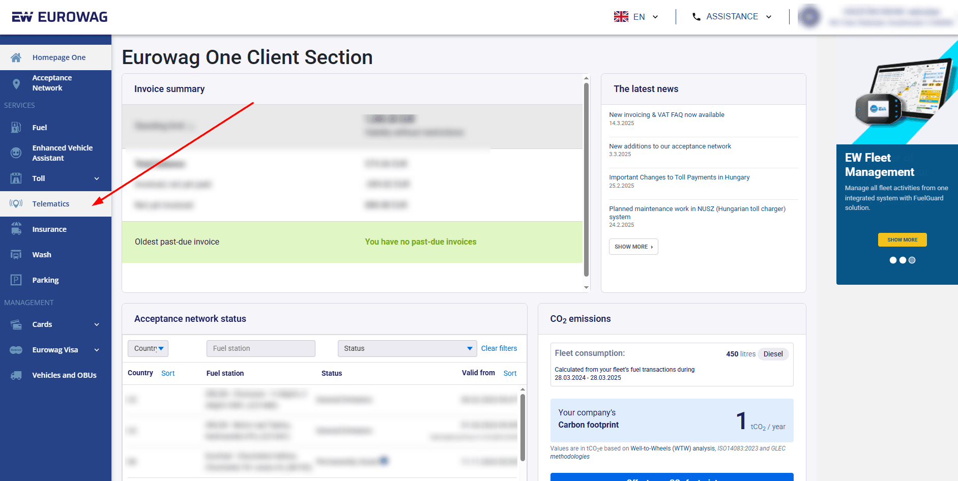Viewport: 958px width, 481px height.
Task: Open the Wash icon
Action: (x=16, y=255)
